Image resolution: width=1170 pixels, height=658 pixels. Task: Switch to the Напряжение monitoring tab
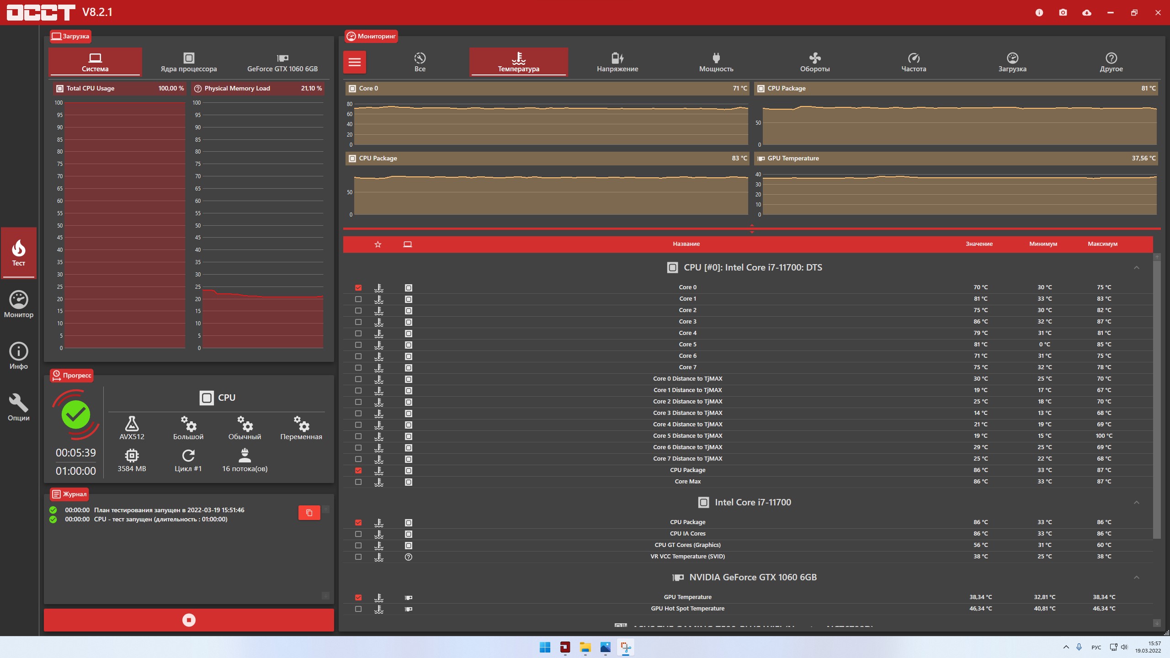tap(617, 62)
